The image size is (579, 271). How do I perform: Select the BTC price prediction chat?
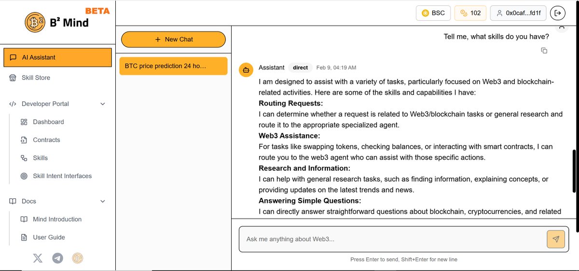(173, 66)
